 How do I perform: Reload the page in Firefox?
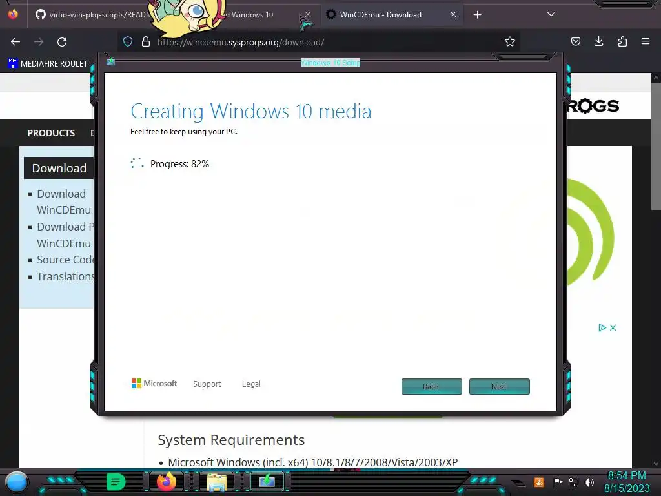62,42
